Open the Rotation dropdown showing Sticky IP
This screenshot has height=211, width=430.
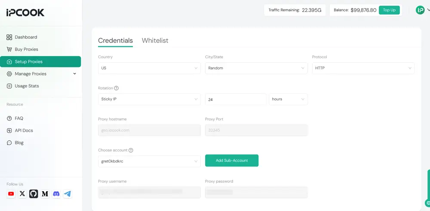point(149,99)
